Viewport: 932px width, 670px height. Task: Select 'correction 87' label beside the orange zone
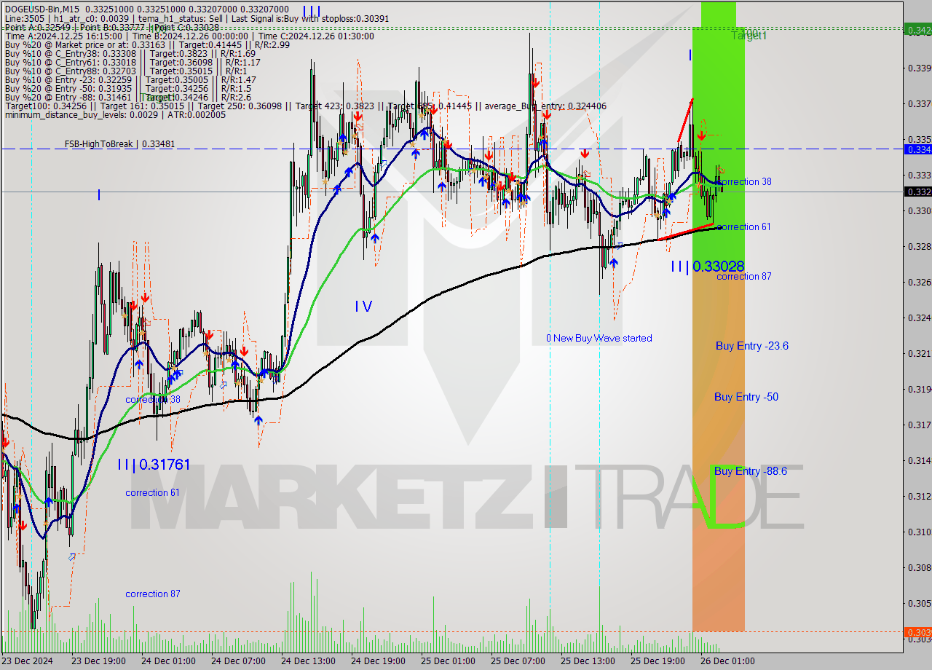tap(744, 276)
